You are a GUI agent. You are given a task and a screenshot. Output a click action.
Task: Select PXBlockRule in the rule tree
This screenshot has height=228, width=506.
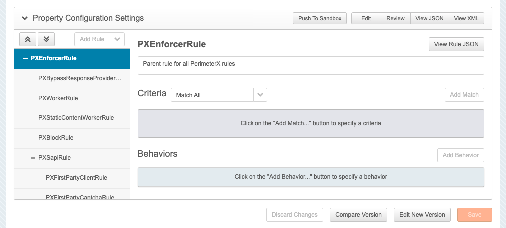click(x=56, y=138)
